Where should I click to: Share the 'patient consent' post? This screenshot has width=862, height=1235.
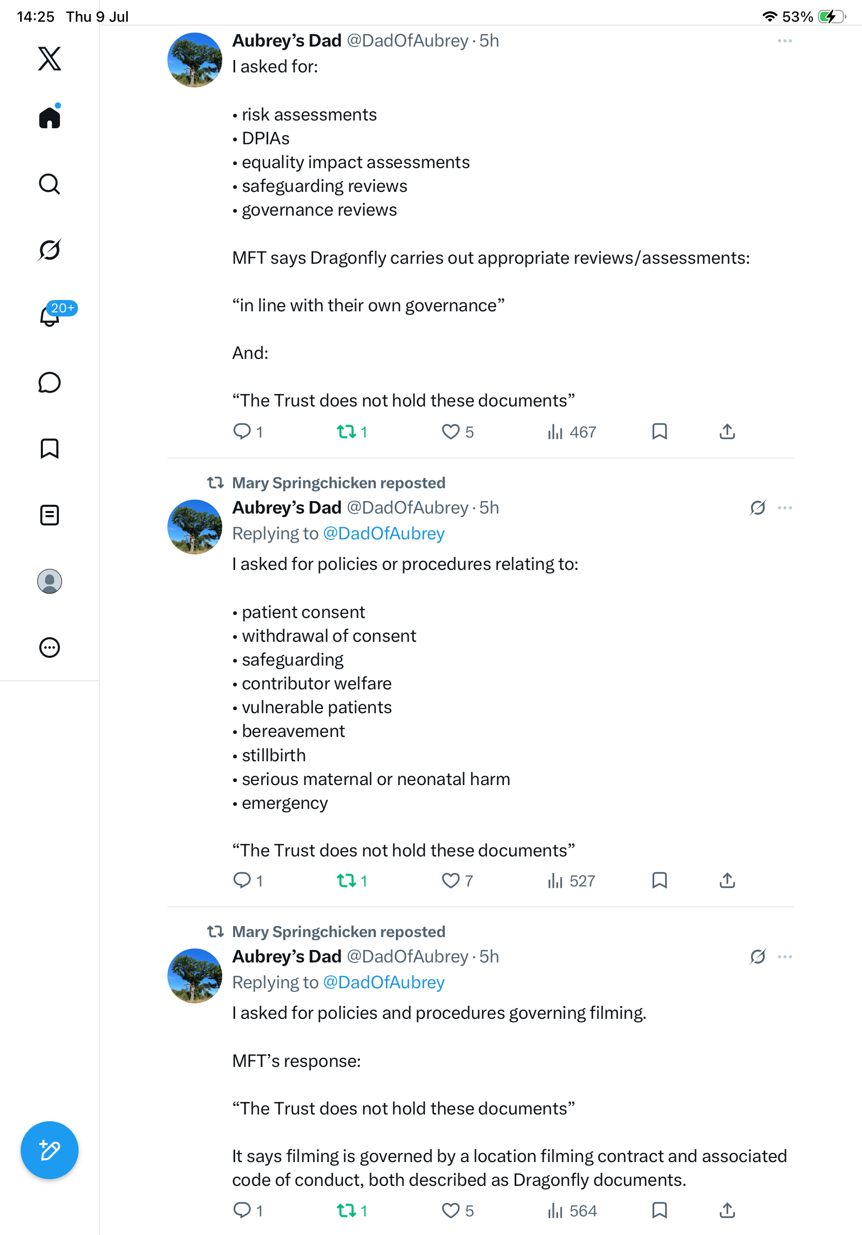click(727, 881)
